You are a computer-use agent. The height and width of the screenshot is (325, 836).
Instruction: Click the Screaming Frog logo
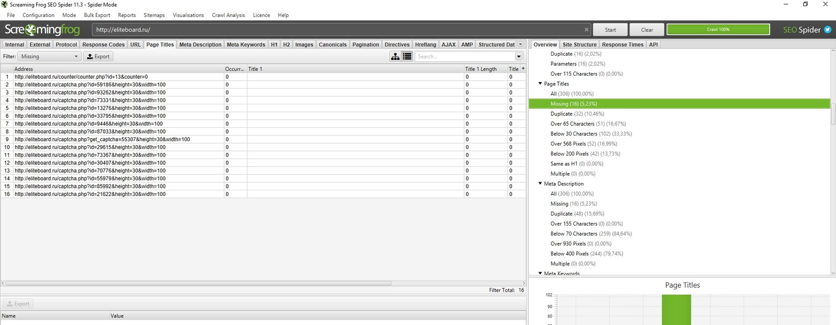pos(42,30)
